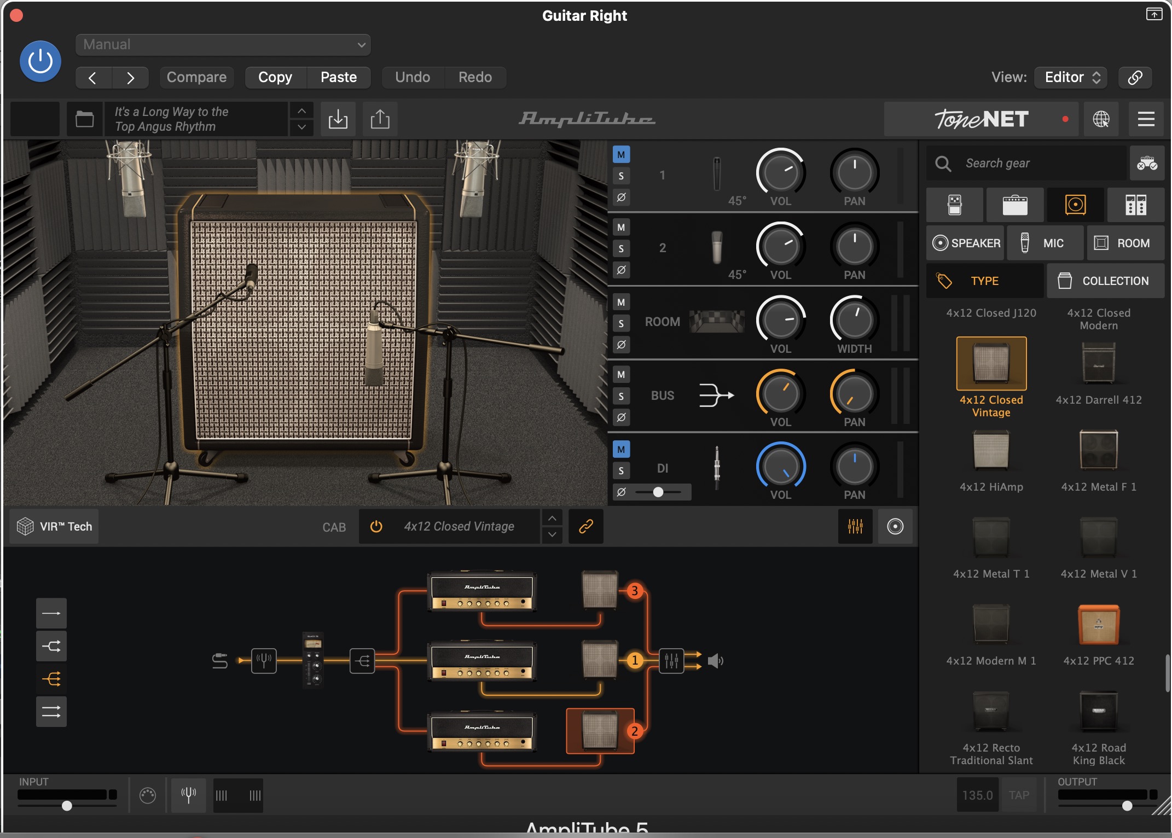Toggle the cabinet link icon
Viewport: 1172px width, 838px height.
point(586,526)
